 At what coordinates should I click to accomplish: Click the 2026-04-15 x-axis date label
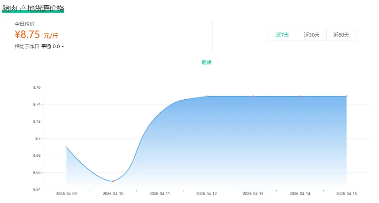[346, 194]
